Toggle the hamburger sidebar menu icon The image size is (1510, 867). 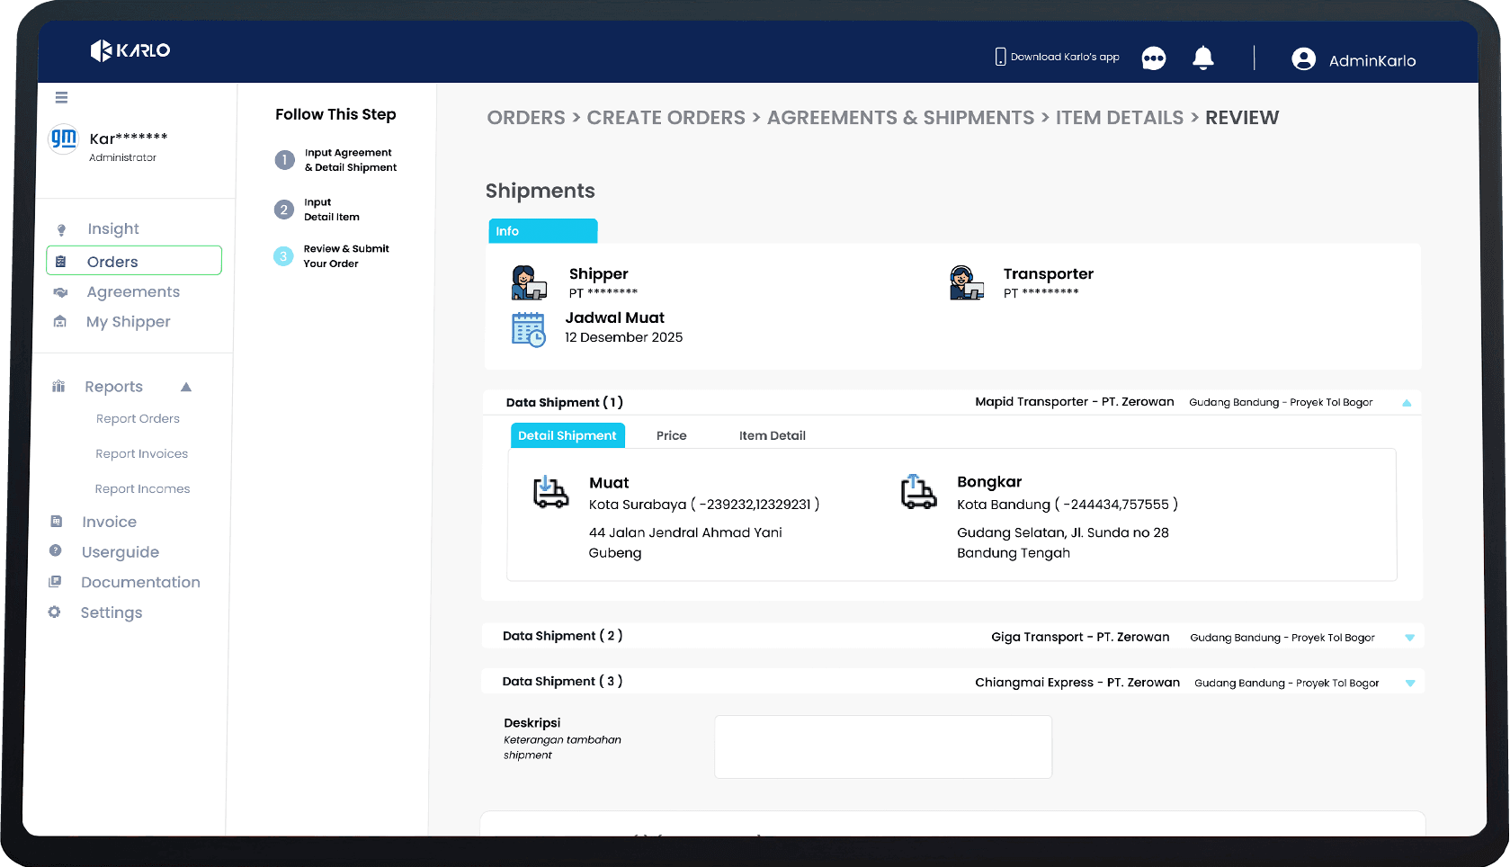(61, 97)
